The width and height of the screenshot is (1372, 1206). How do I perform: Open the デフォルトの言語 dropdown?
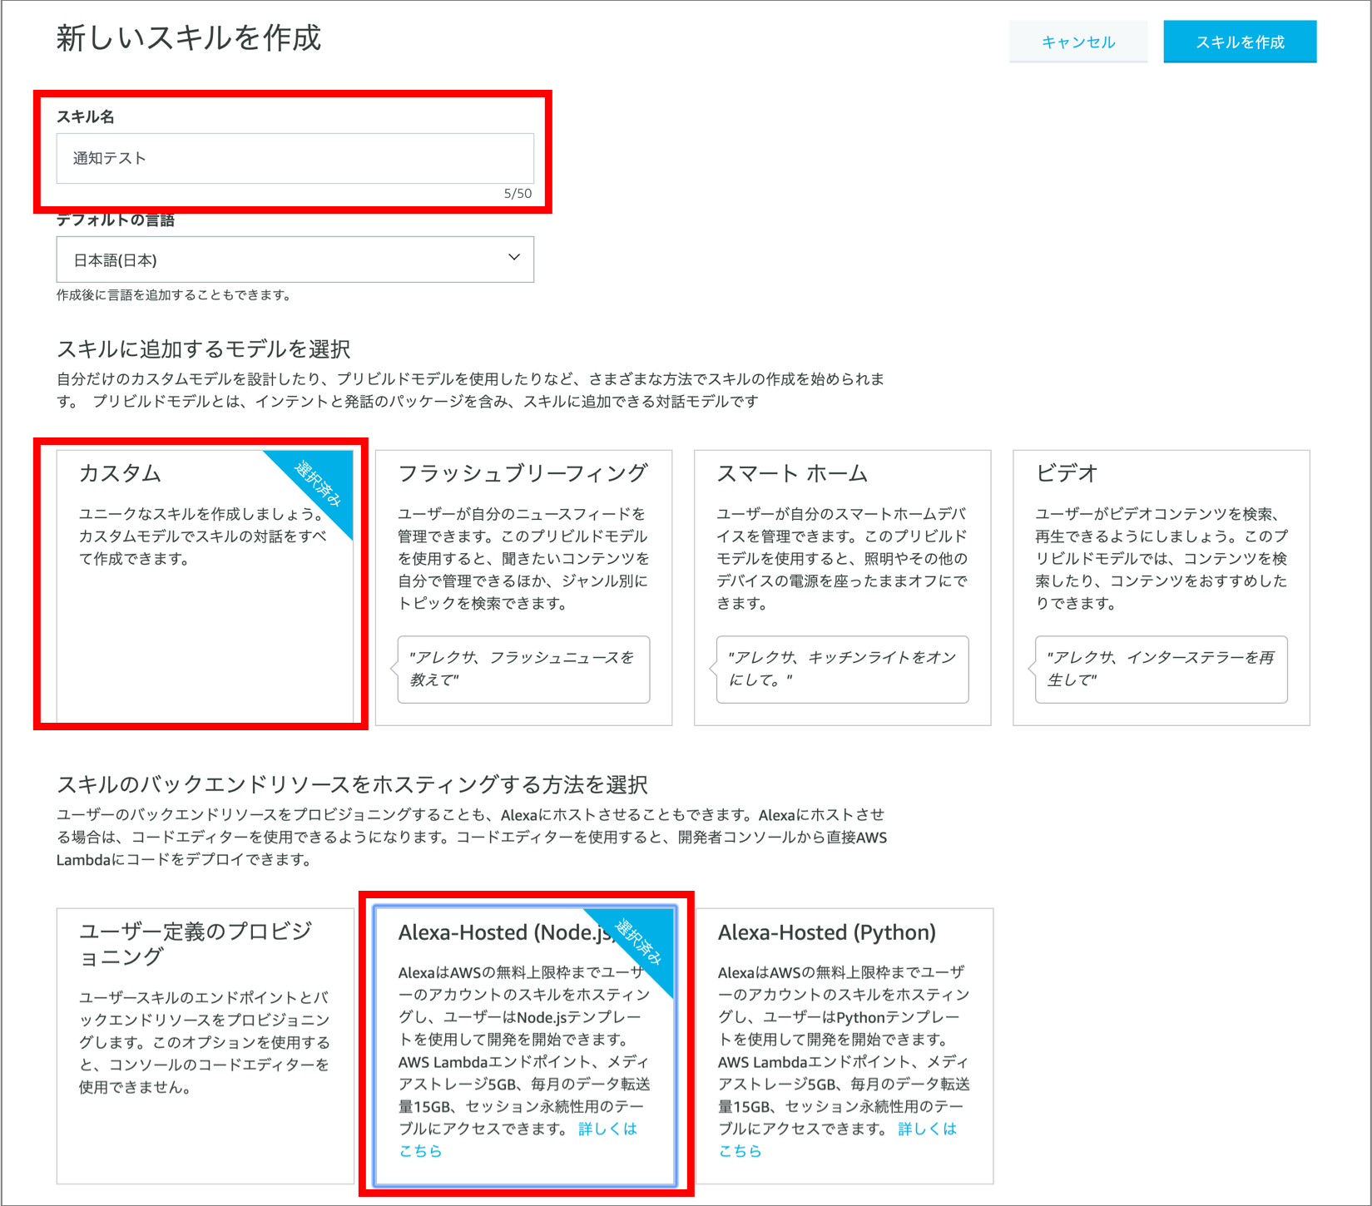295,259
